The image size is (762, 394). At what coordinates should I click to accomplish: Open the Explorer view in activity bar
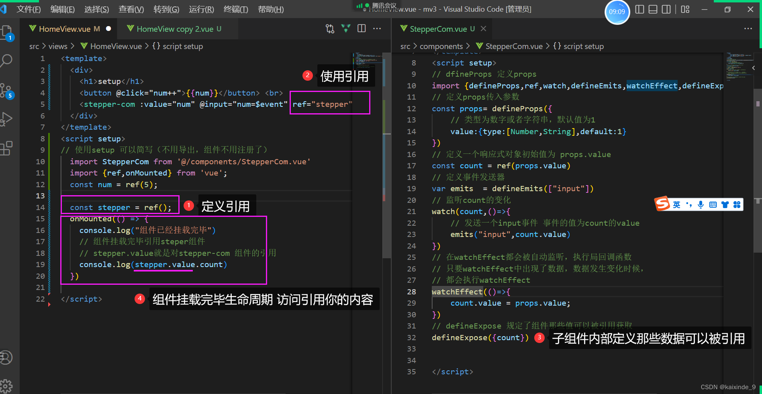[x=6, y=33]
